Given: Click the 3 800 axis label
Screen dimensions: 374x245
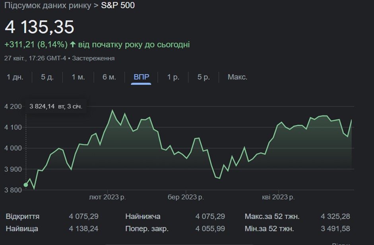Looking at the screenshot, I should (13, 191).
